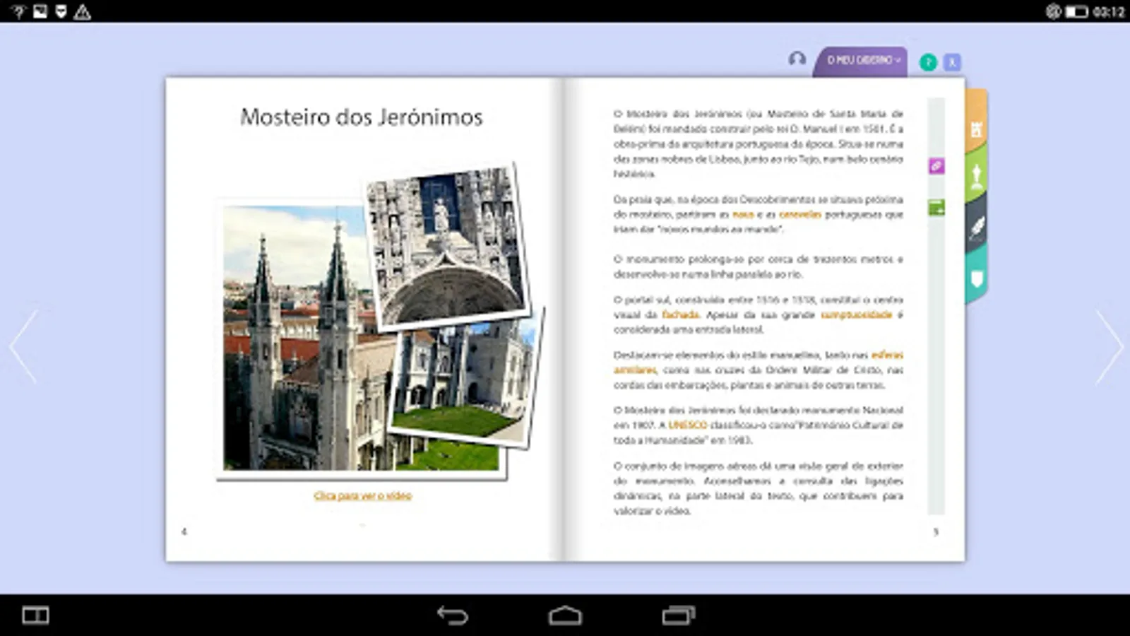Viewport: 1130px width, 636px height.
Task: Expand the O MEU CADERNO dropdown
Action: 863,61
